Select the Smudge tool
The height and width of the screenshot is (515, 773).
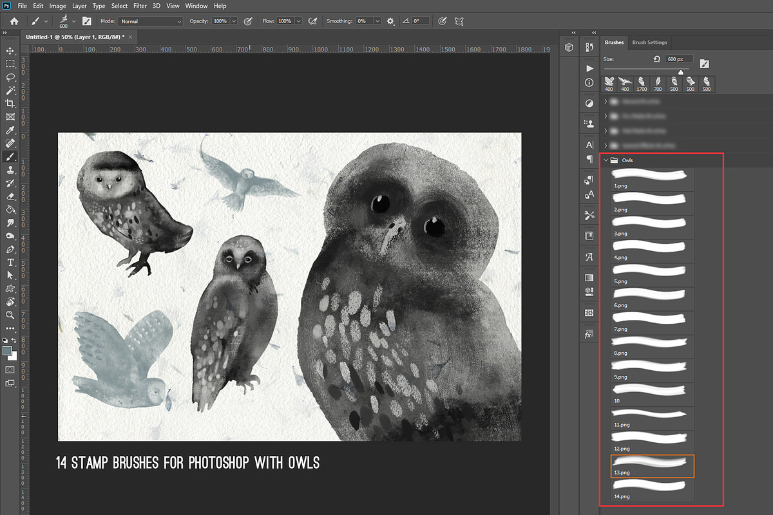point(10,222)
